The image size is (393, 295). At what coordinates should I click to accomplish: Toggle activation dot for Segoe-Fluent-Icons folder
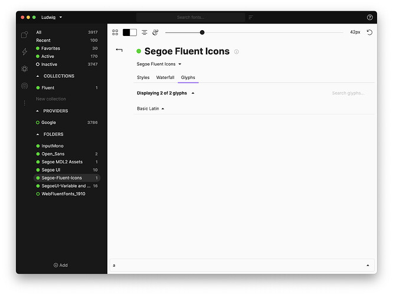click(x=38, y=178)
